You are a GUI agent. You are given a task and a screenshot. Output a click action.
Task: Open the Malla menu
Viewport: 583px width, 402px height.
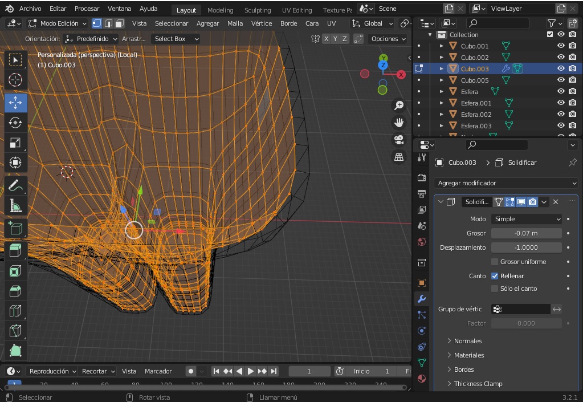235,23
